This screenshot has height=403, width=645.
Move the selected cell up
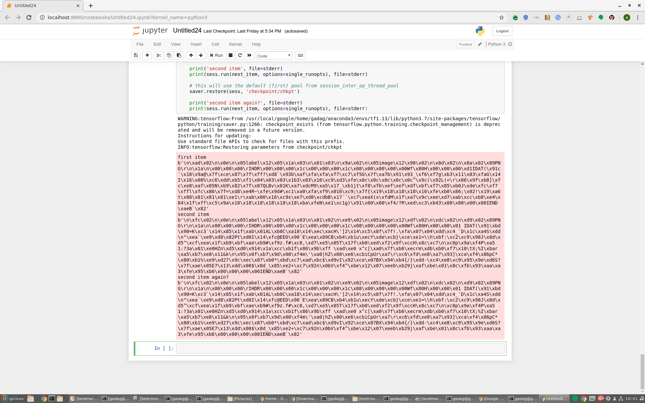tap(190, 55)
